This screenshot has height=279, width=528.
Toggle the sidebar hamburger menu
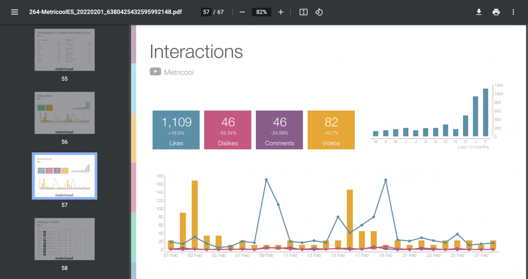14,12
